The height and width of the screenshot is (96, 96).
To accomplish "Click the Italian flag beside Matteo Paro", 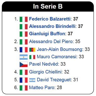I will click(24, 88).
